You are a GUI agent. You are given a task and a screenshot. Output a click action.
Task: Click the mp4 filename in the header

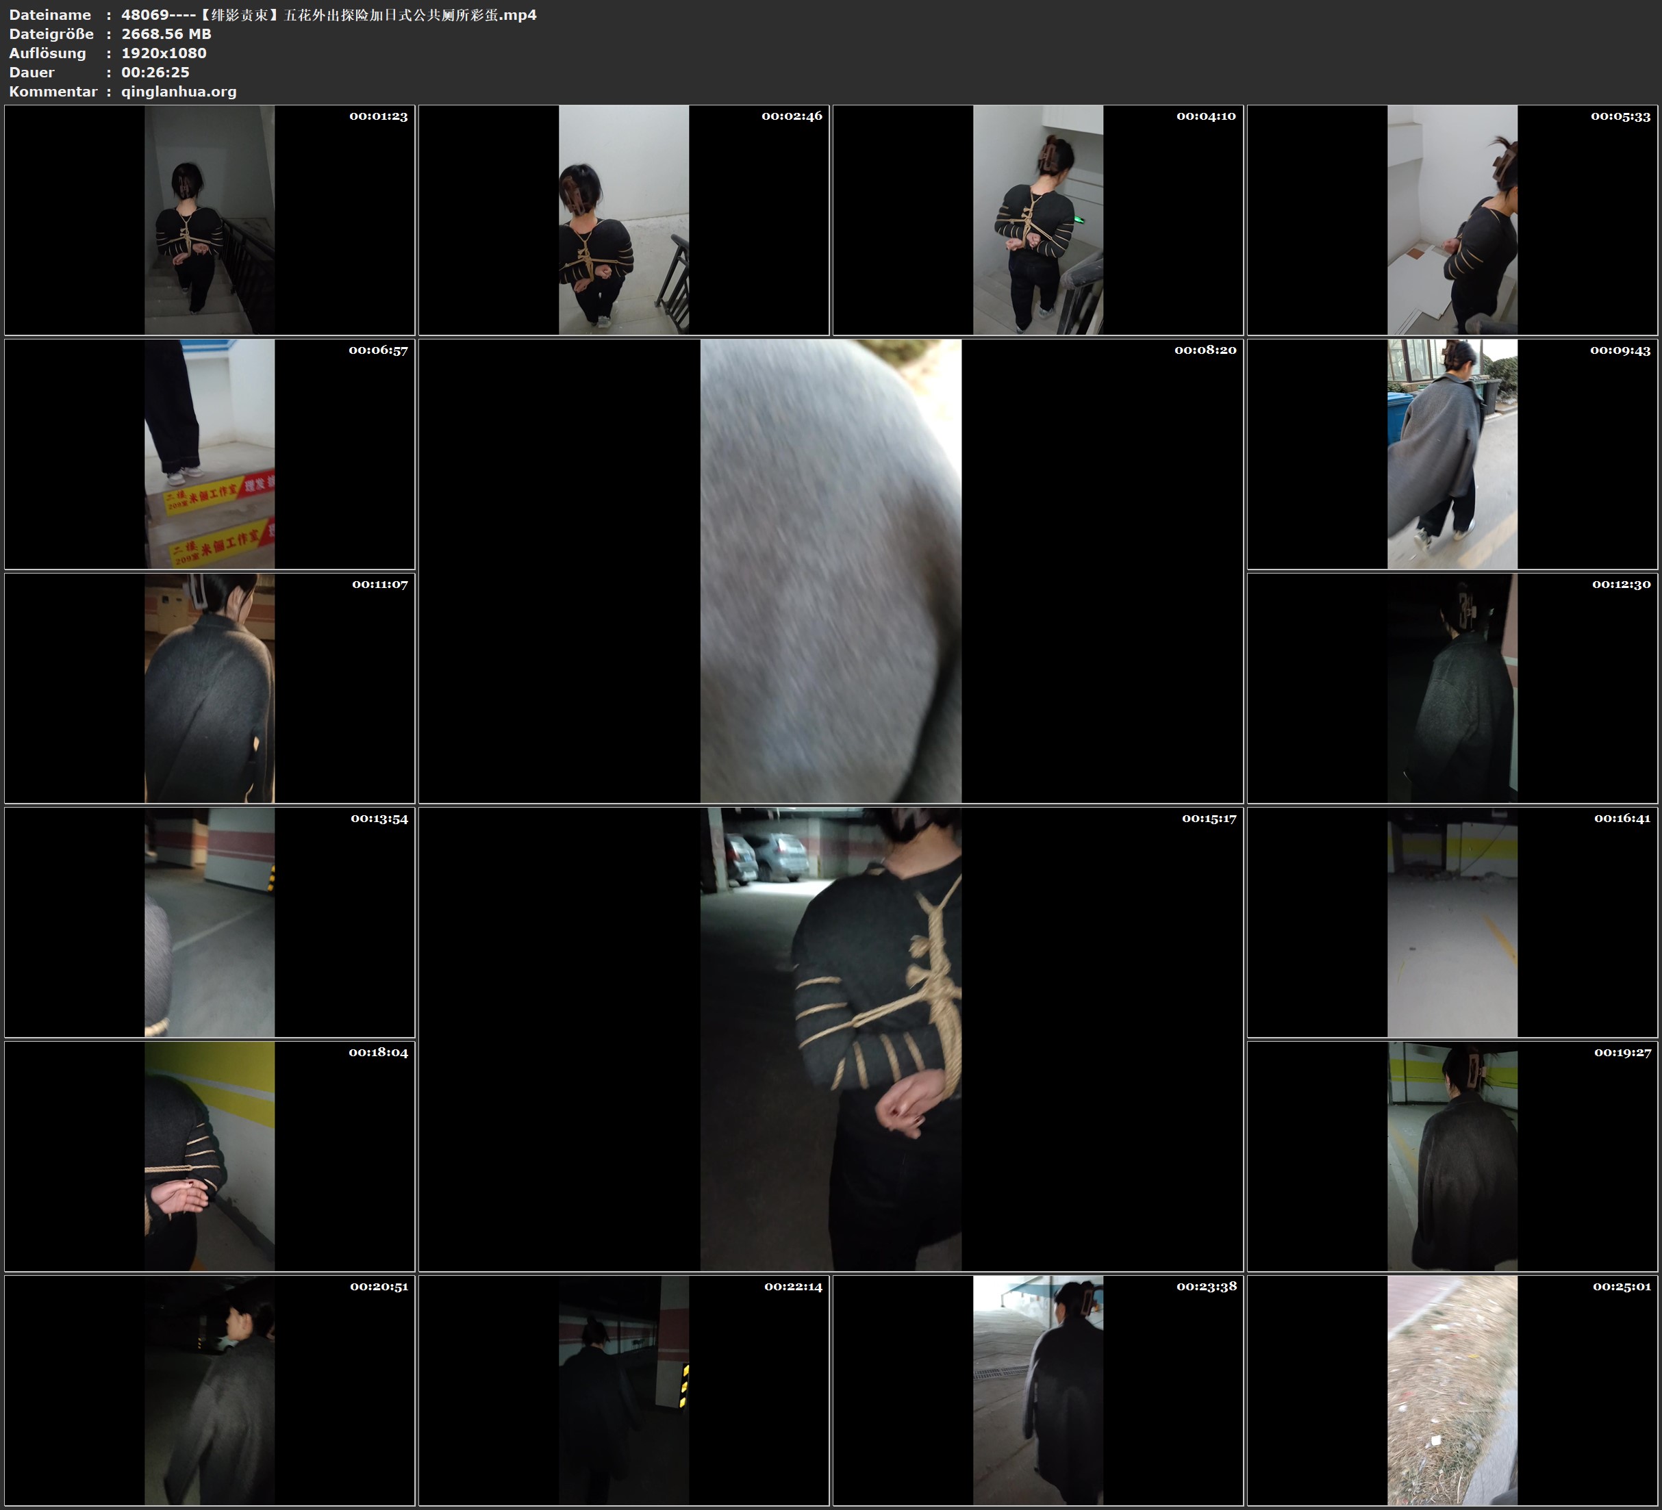[x=328, y=15]
